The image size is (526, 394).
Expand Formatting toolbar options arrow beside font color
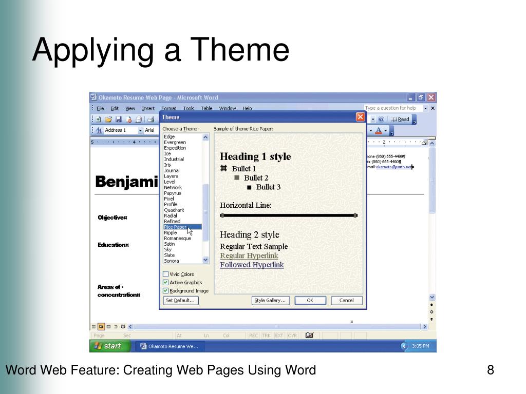tap(392, 131)
